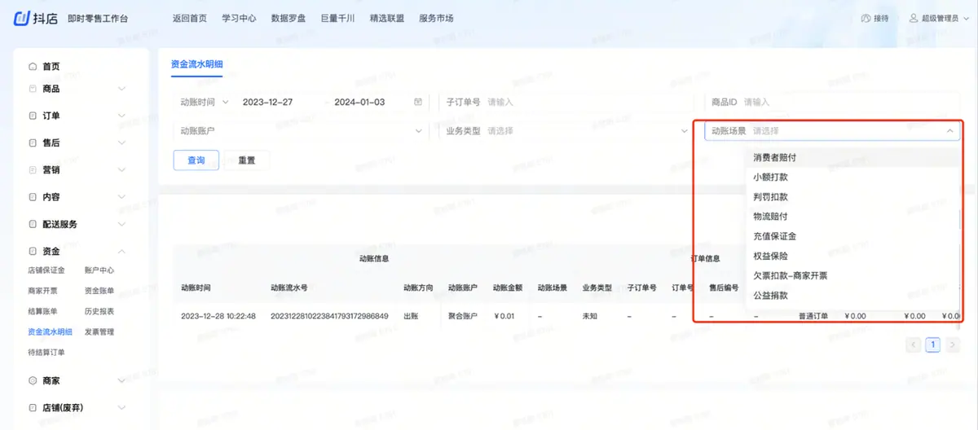Expand the 售后 menu chevron
978x430 pixels.
pyautogui.click(x=122, y=143)
